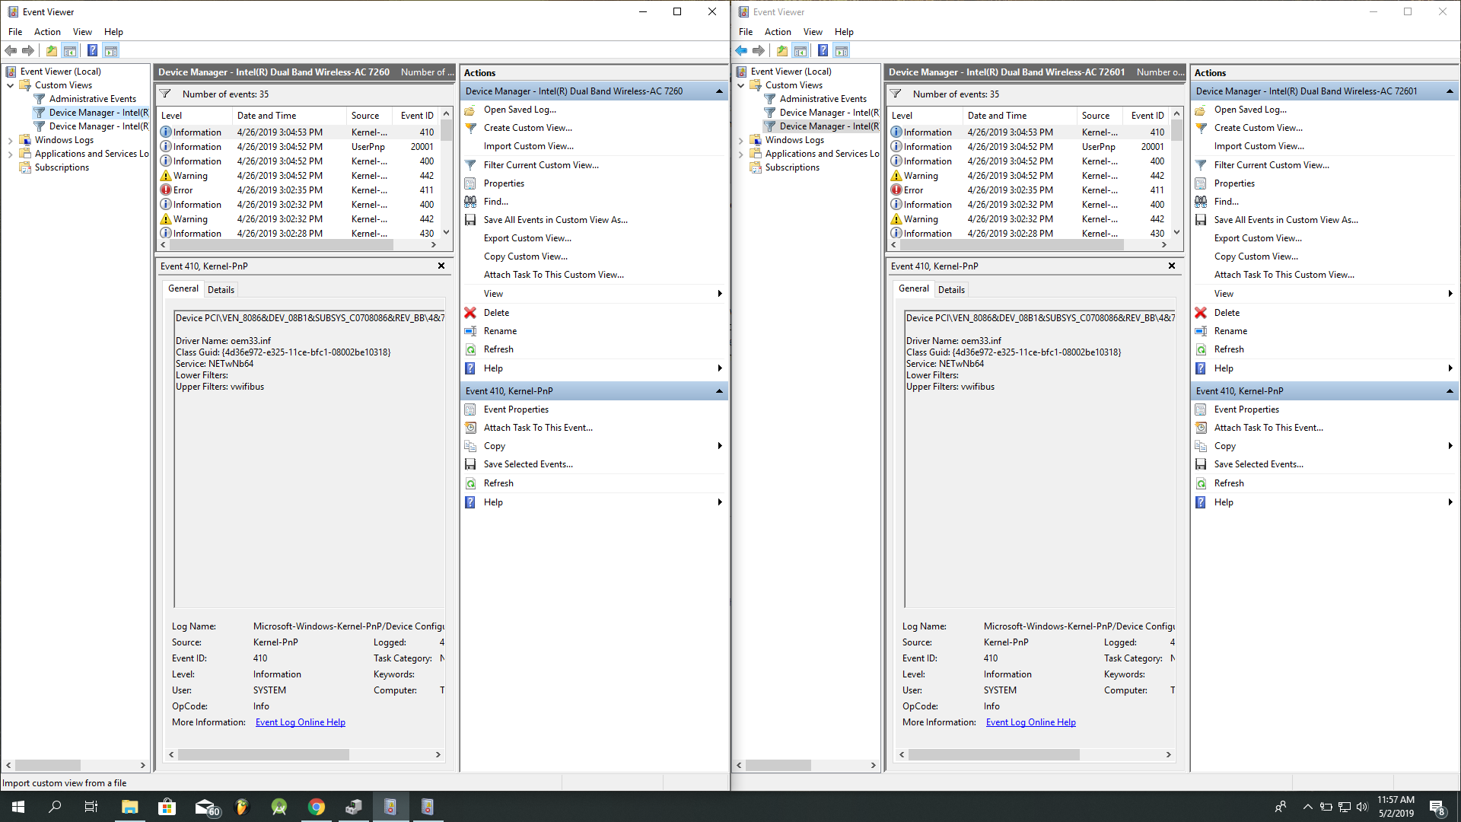This screenshot has height=822, width=1461.
Task: Open the View submenu arrow in left Actions pane
Action: click(x=719, y=294)
